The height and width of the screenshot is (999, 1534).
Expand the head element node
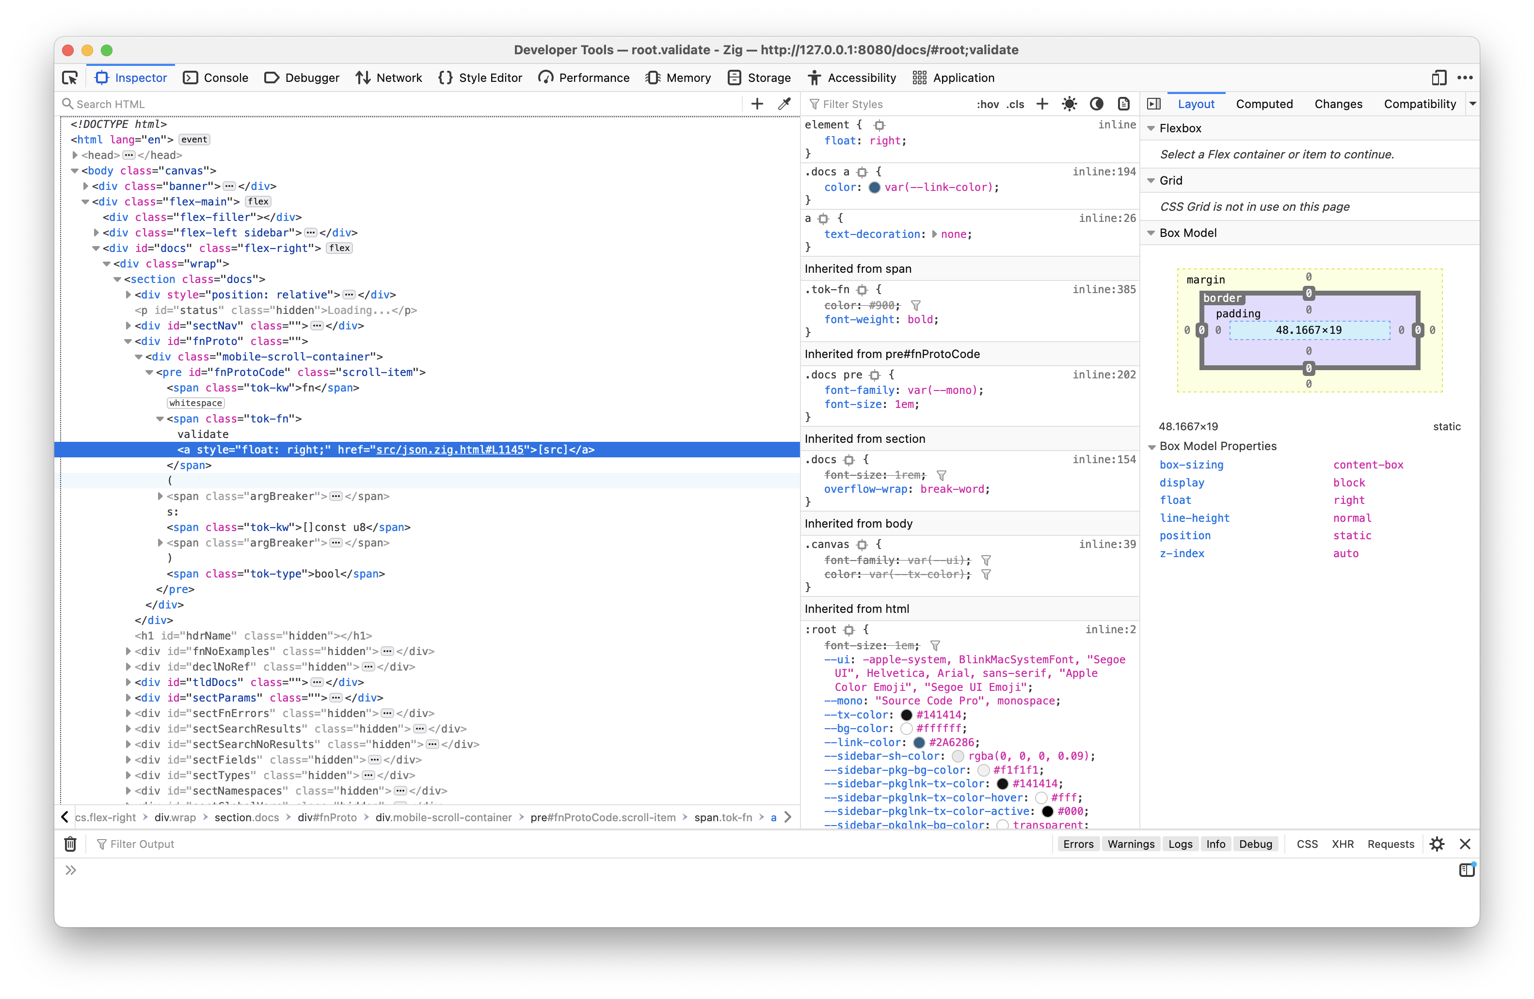click(x=76, y=155)
